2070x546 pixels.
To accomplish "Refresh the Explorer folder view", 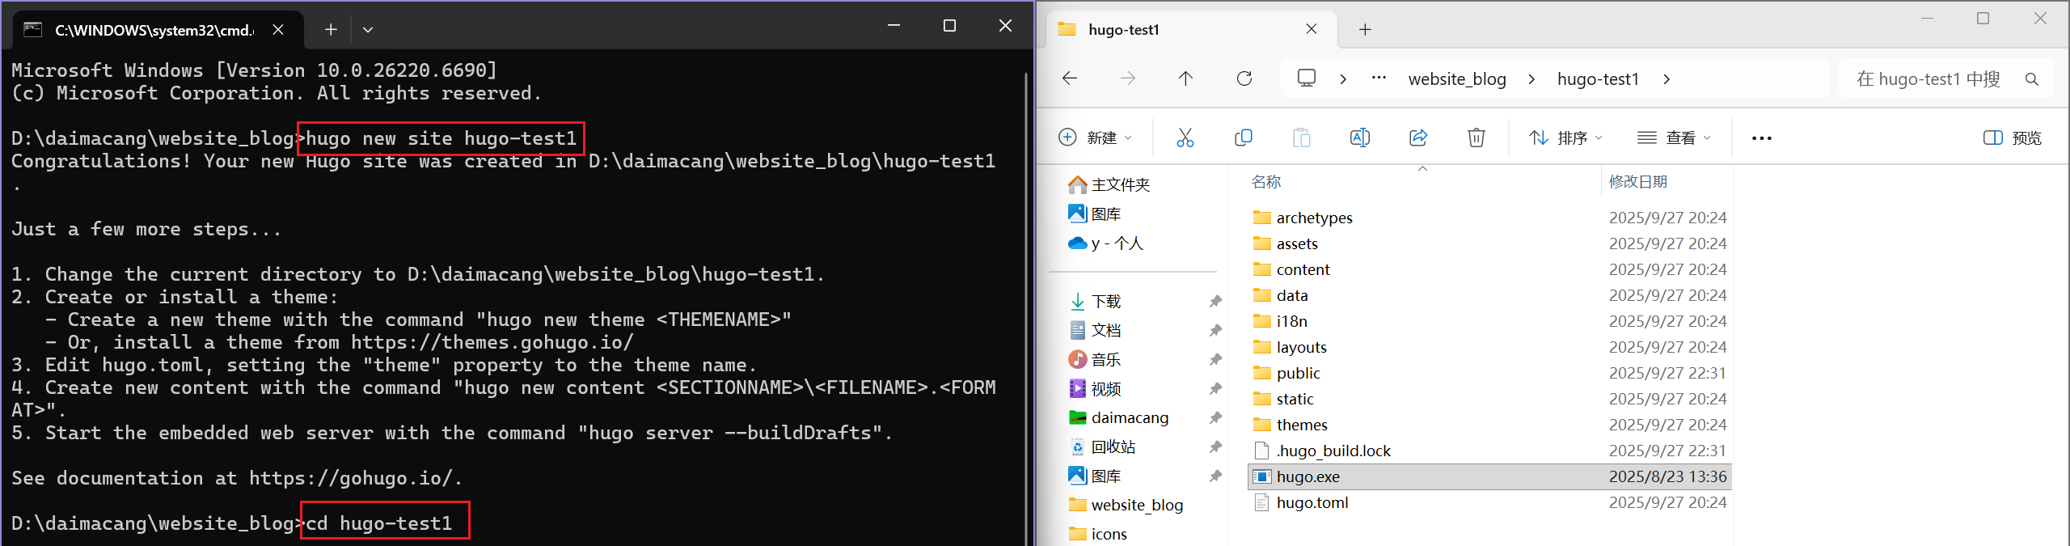I will click(1244, 78).
